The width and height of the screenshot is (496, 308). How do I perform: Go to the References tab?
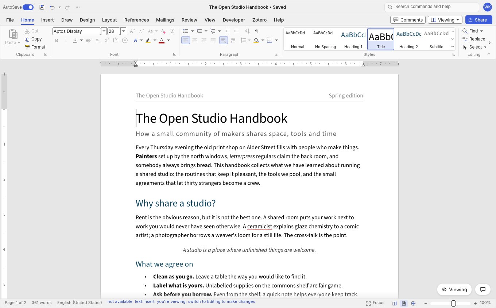(x=137, y=20)
